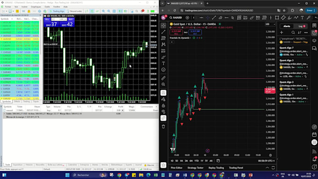Image resolution: width=318 pixels, height=179 pixels.
Task: Open Journal tab in MetaTrader toolbox
Action: (138, 165)
